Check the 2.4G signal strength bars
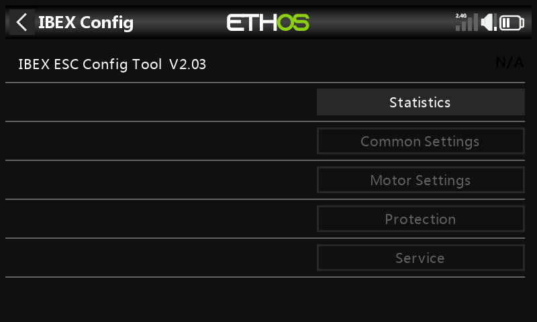537x322 pixels. (x=467, y=24)
